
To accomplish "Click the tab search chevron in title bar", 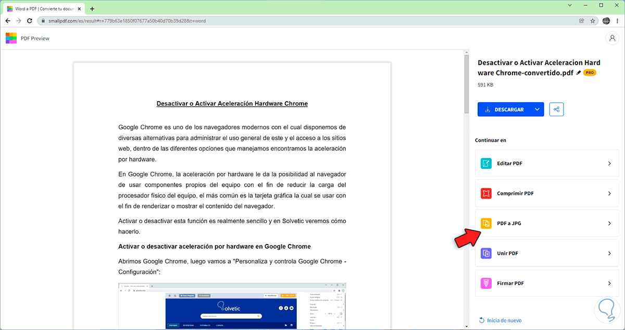I will (570, 5).
